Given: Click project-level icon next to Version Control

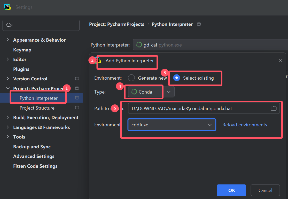Looking at the screenshot, I should coord(77,79).
